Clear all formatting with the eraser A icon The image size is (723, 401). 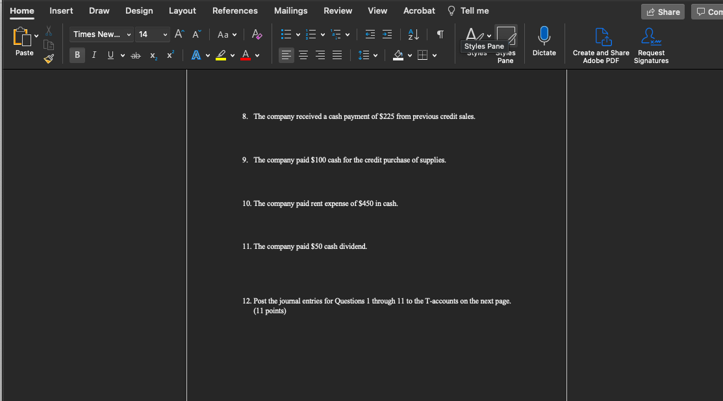[x=257, y=34]
